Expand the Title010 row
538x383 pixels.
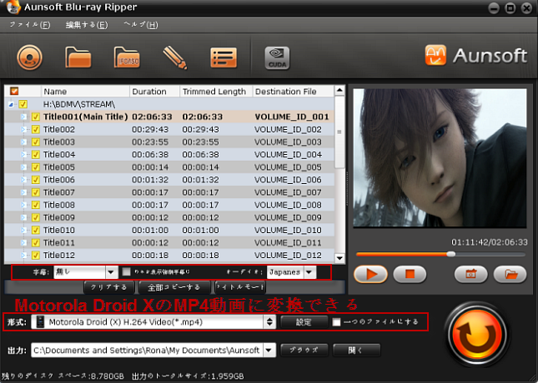pos(23,230)
